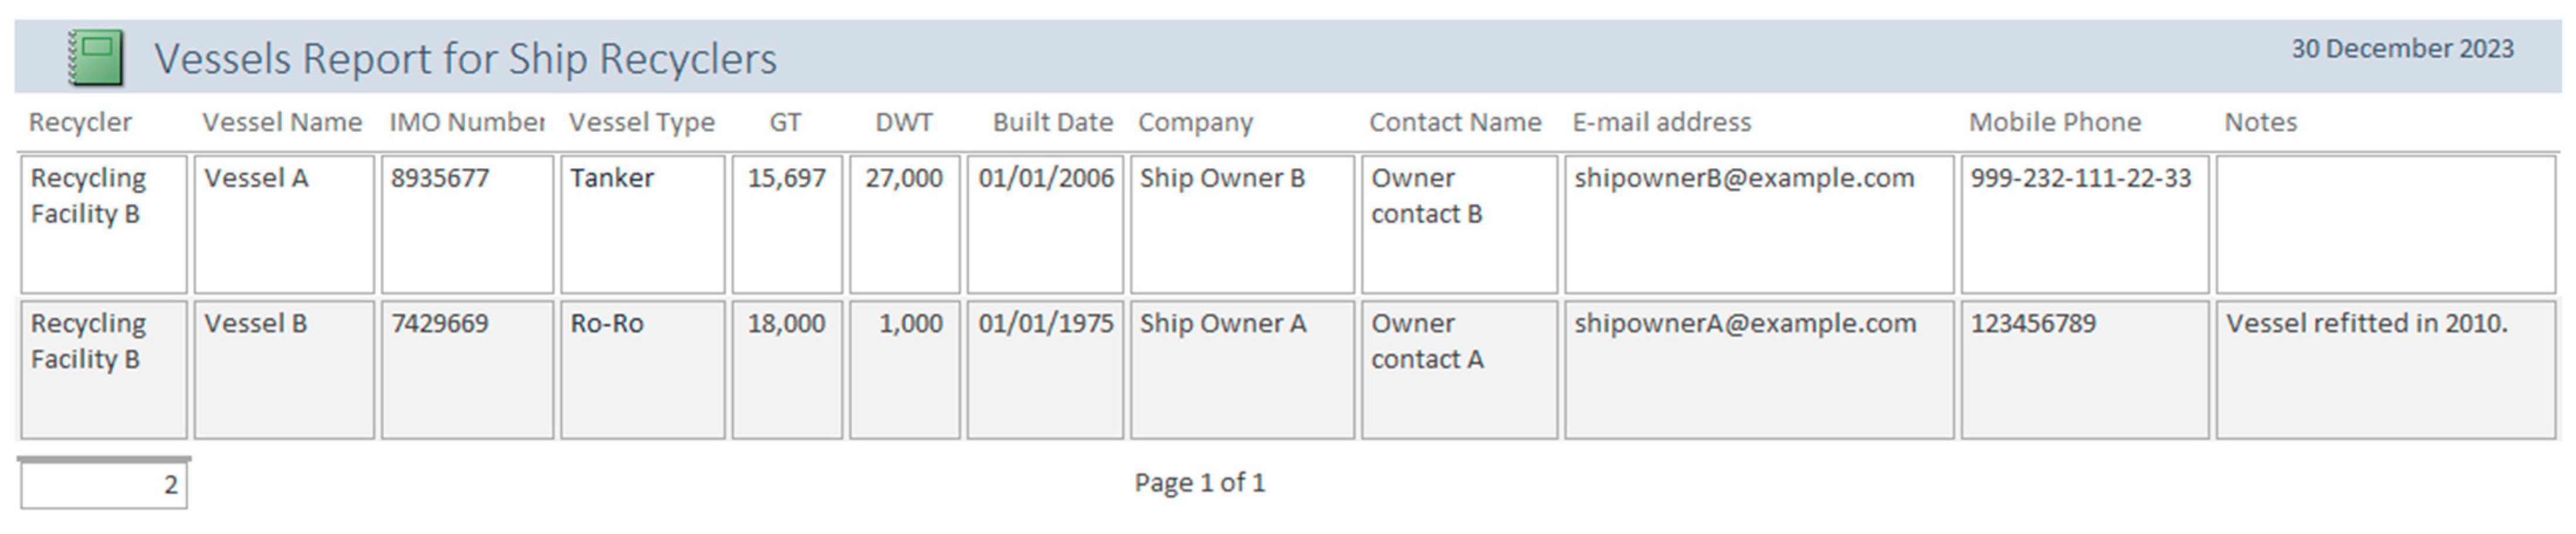Click the report title Vessels Report for Ship Recyclers
This screenshot has width=2576, height=534.
point(465,59)
